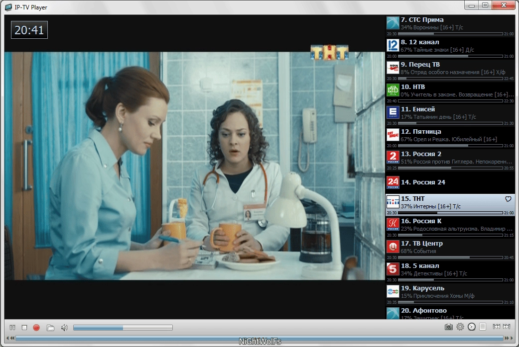Minimize the IP-TV Player window
The height and width of the screenshot is (347, 519).
tap(471, 5)
